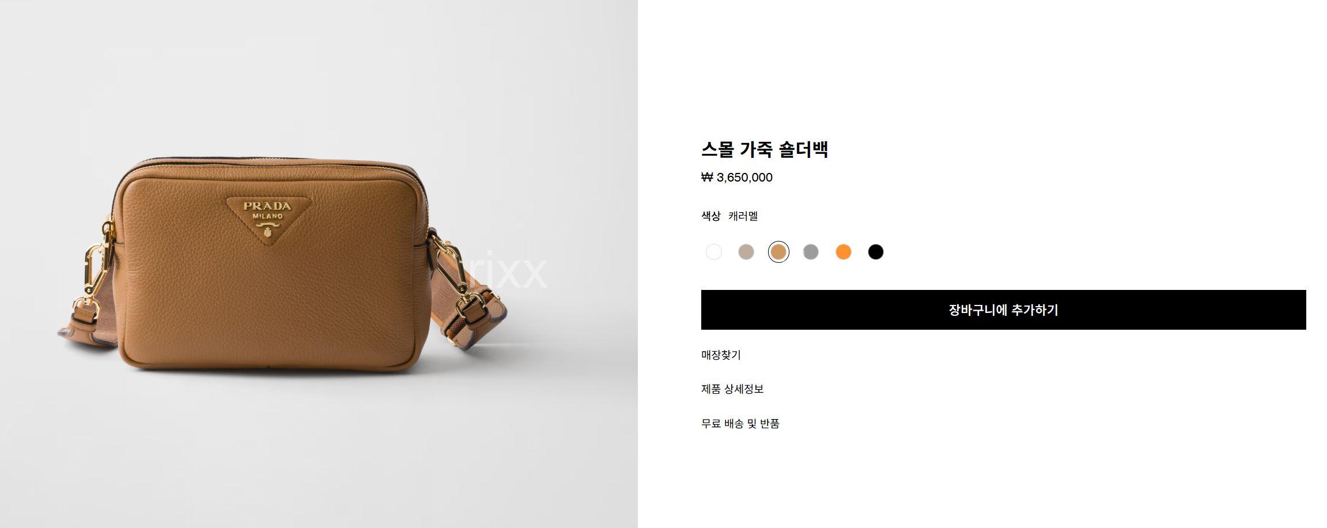This screenshot has width=1327, height=528.
Task: Click the 스몰 가죽 숄더백 product title
Action: [765, 149]
